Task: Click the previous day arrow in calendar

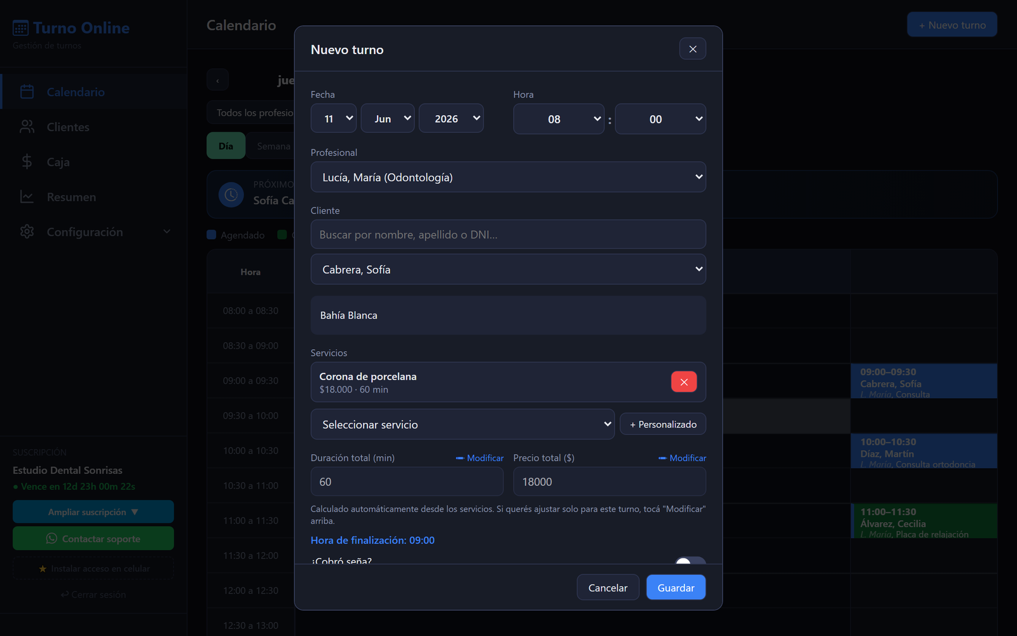Action: [217, 80]
